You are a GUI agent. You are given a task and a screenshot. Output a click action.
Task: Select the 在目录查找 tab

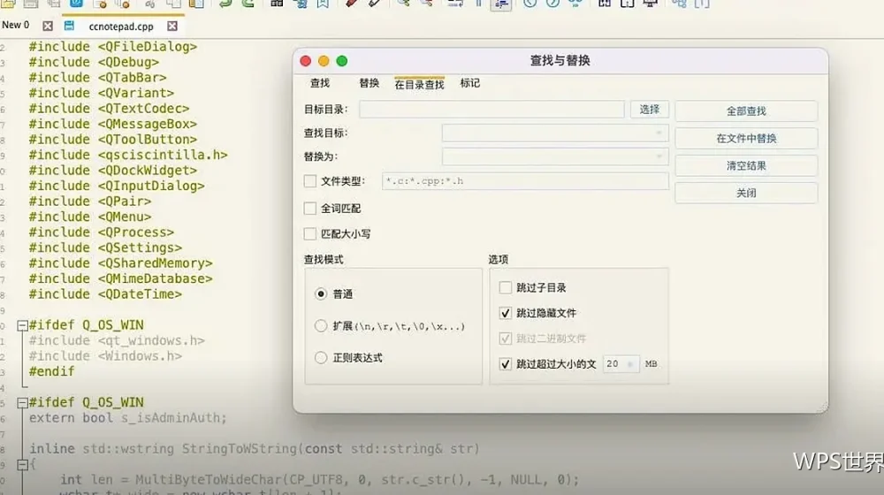click(419, 85)
